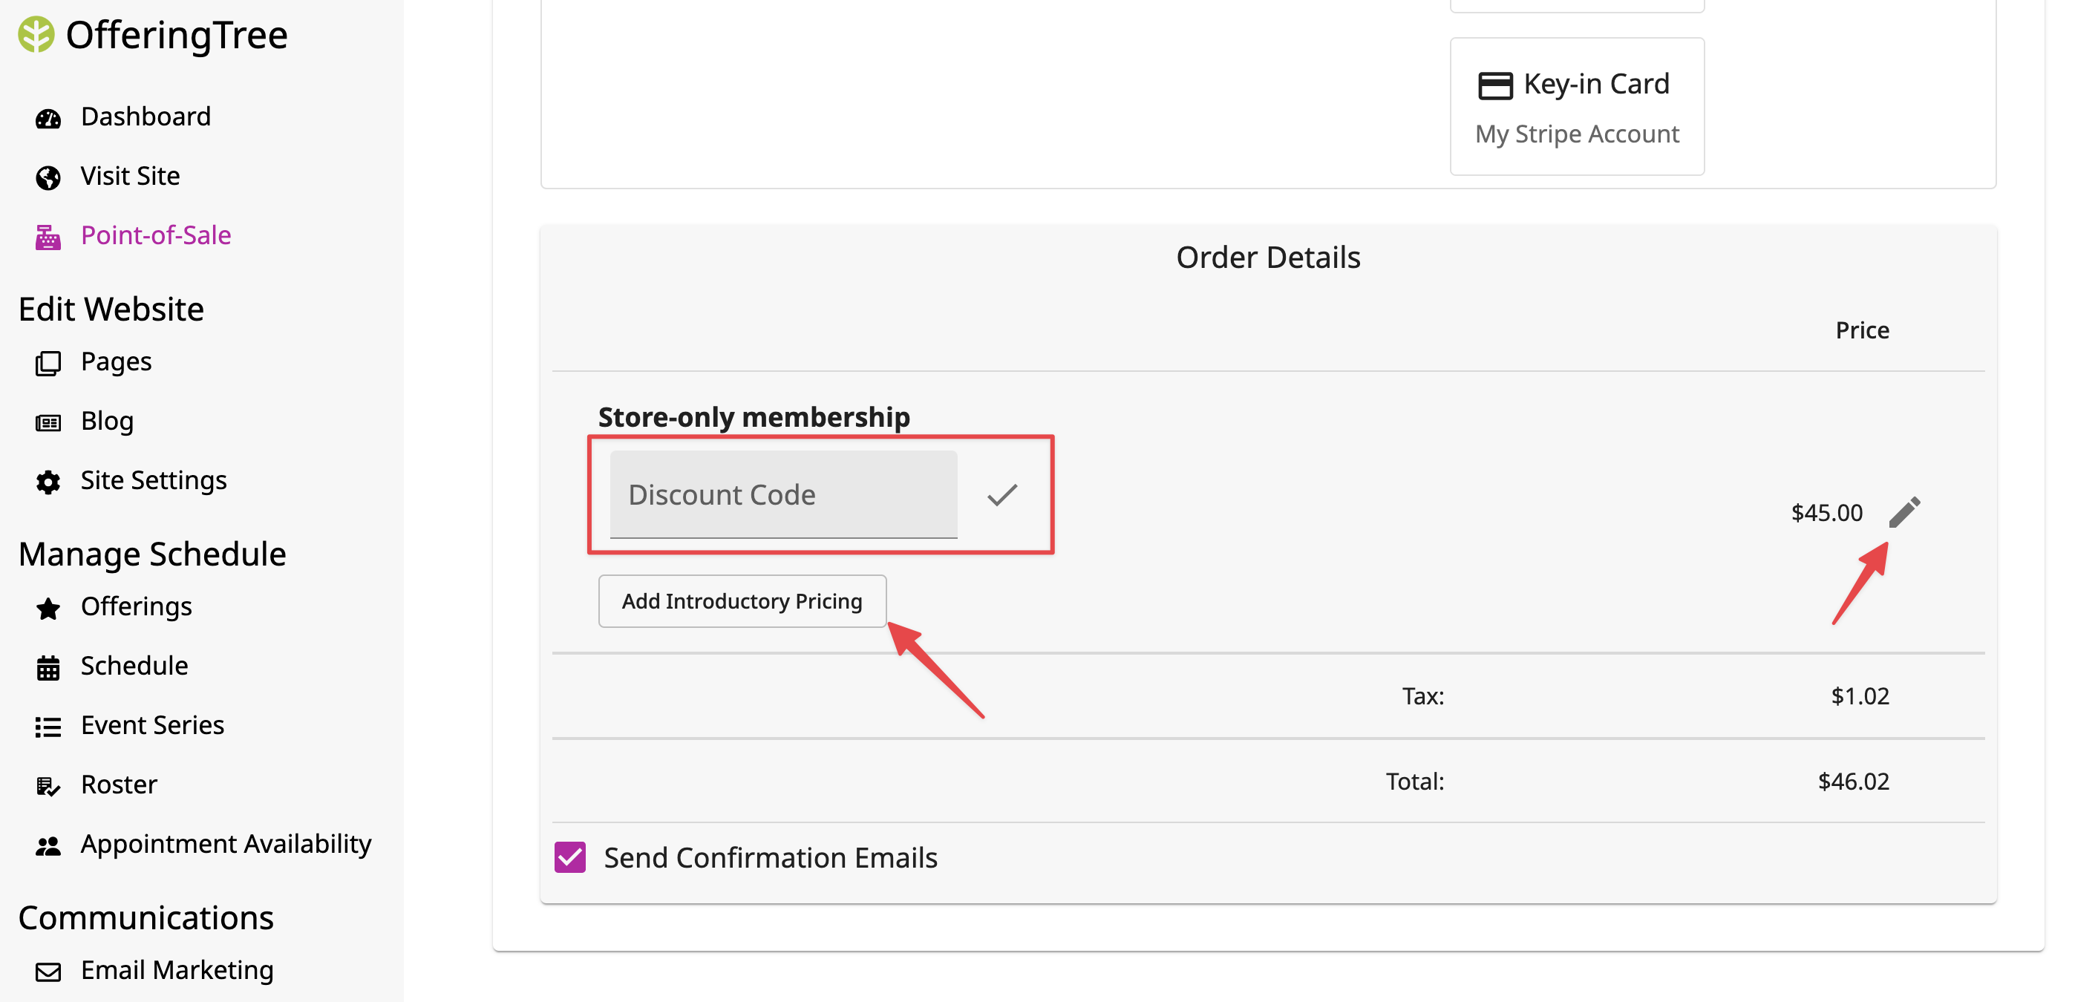Open the Offerings star icon
Viewport: 2098px width, 1002px height.
coord(48,608)
